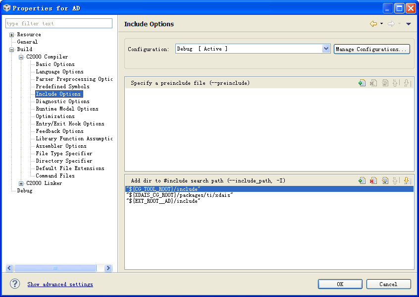Click the type filter text field

pyautogui.click(x=59, y=23)
